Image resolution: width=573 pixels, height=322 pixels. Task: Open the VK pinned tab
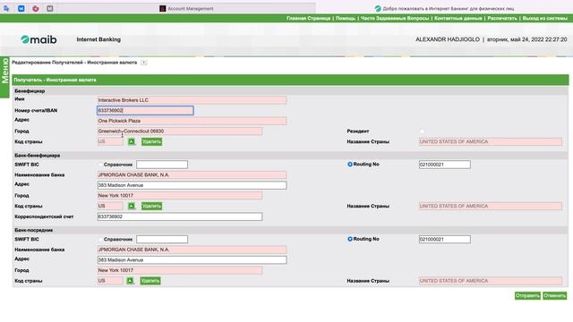click(x=21, y=8)
